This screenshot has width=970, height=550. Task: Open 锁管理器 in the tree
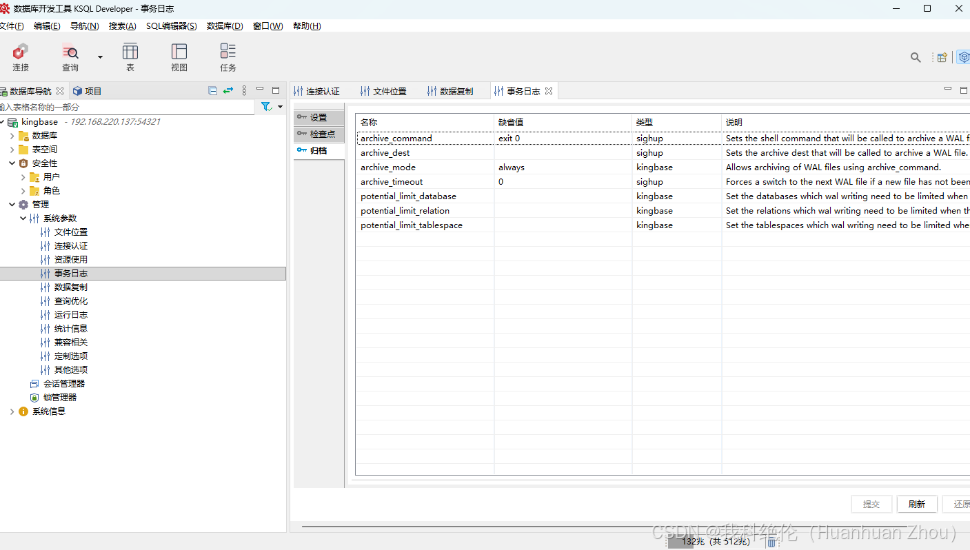[60, 398]
